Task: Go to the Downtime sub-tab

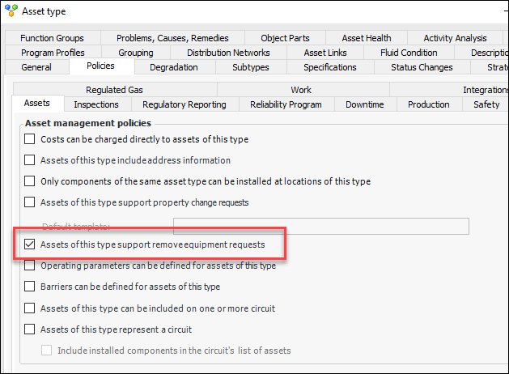Action: pyautogui.click(x=364, y=104)
